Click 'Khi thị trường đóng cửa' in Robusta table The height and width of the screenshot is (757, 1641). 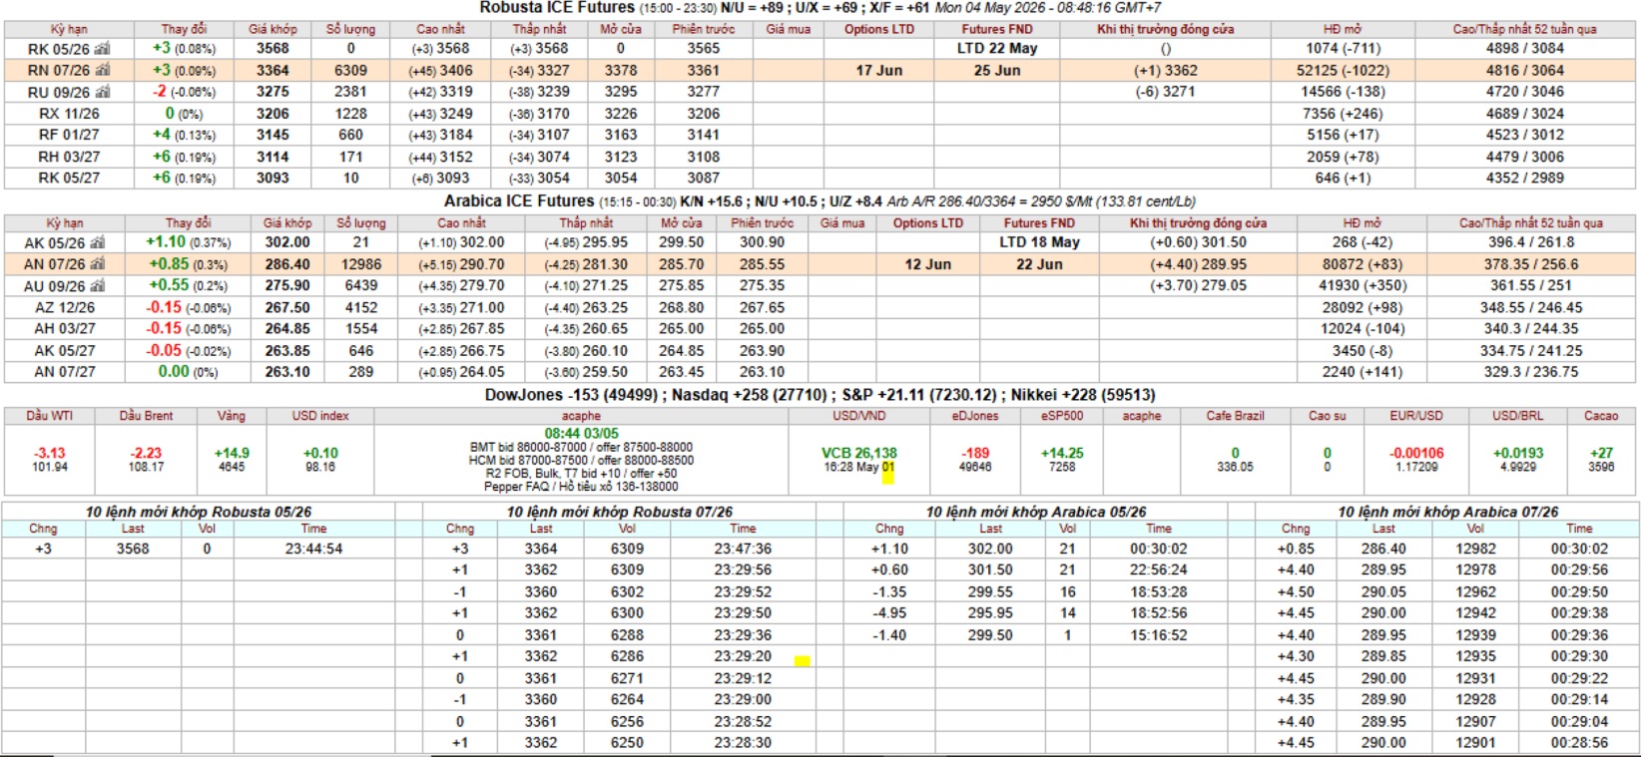pos(1165,29)
